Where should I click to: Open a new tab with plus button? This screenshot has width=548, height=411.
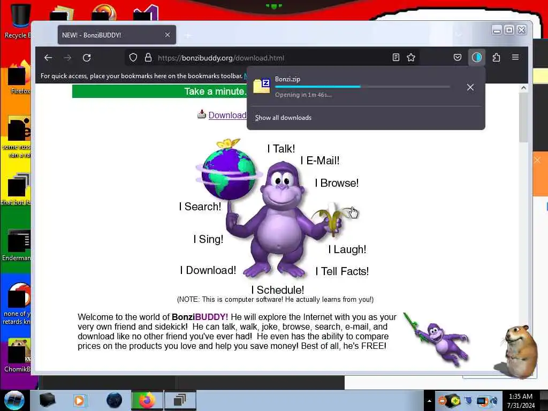pyautogui.click(x=188, y=35)
